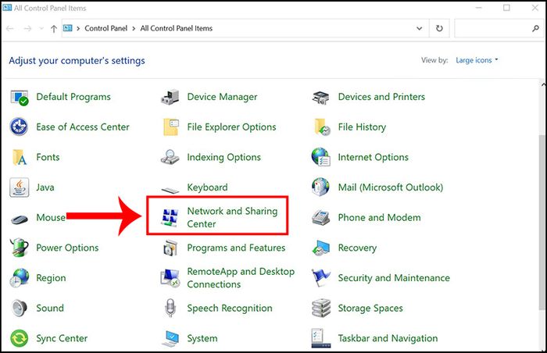Refresh the Control Panel view
The height and width of the screenshot is (353, 547).
[x=439, y=28]
